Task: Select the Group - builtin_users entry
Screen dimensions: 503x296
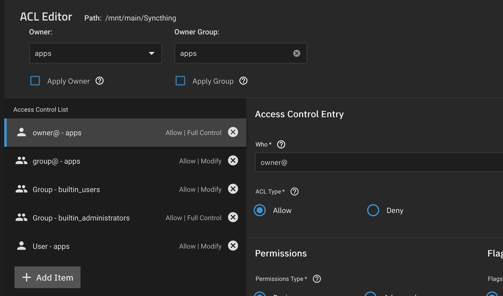Action: point(125,189)
